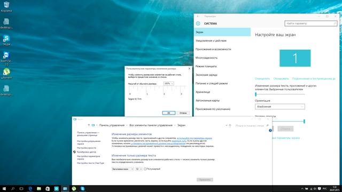
Task: Open the TeamViewer desktop shortcut
Action: point(6,58)
